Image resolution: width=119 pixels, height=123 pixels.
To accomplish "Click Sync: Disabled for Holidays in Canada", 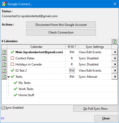I will (x=89, y=64).
